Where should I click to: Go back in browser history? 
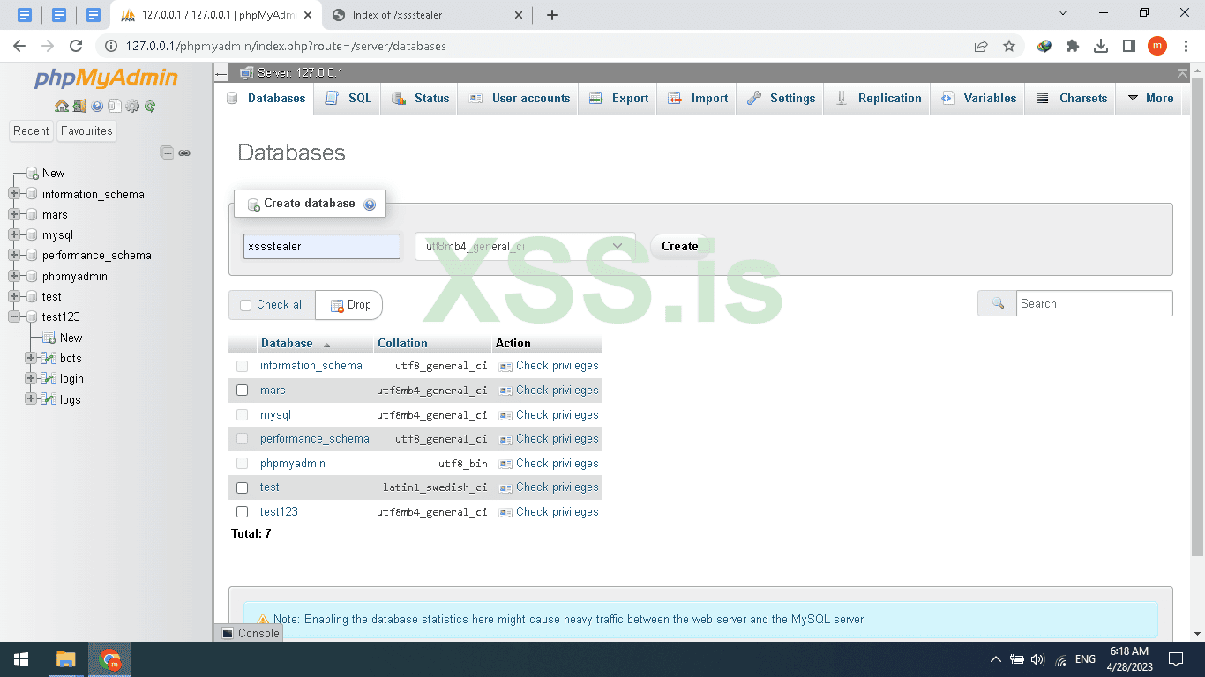19,46
